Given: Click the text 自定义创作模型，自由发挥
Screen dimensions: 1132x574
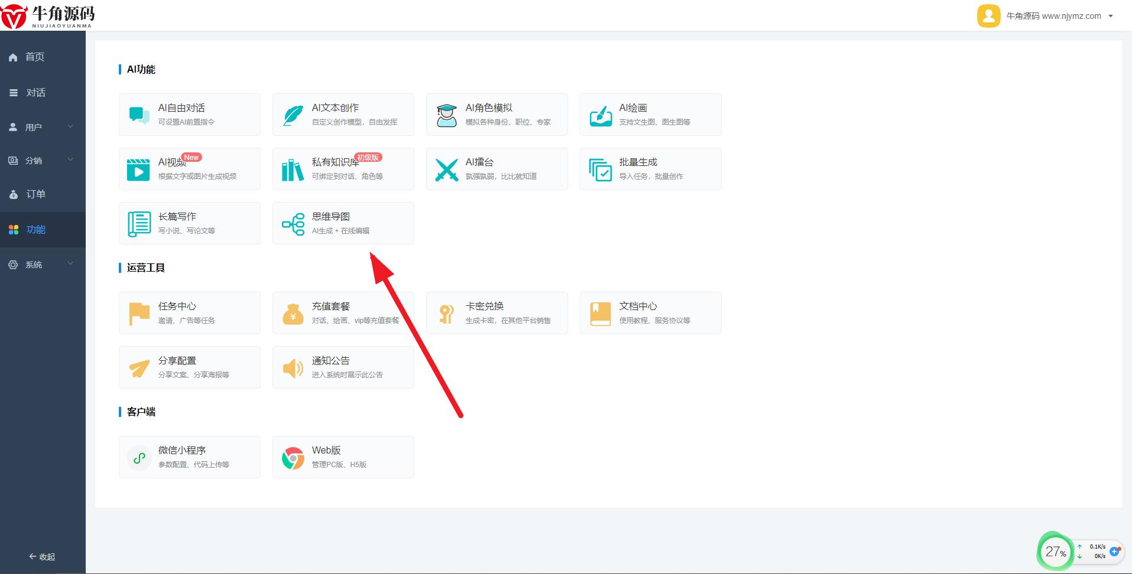Looking at the screenshot, I should [355, 122].
